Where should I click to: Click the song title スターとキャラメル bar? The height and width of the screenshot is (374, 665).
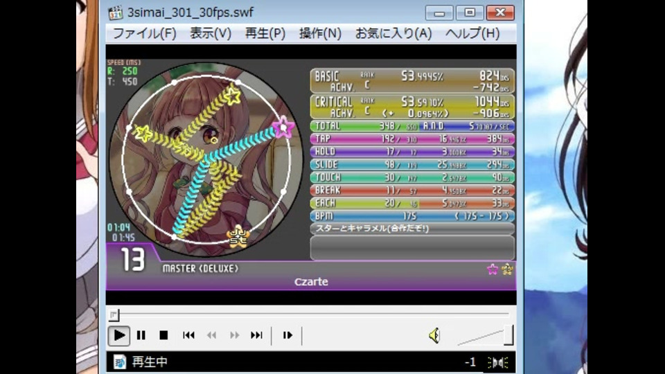pos(412,229)
